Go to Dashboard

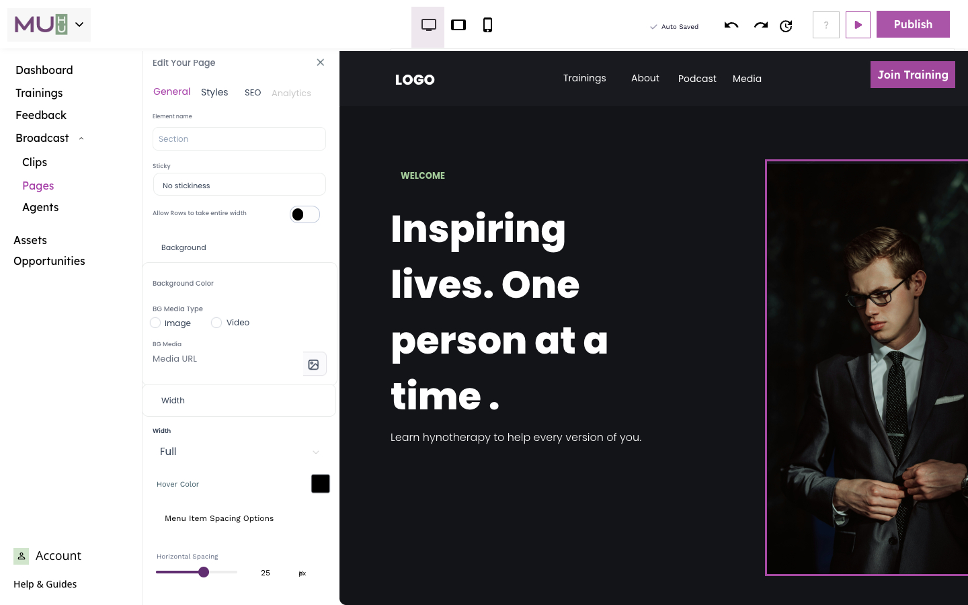[44, 70]
